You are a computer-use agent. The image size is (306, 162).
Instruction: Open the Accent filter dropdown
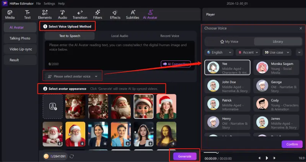(x=248, y=52)
